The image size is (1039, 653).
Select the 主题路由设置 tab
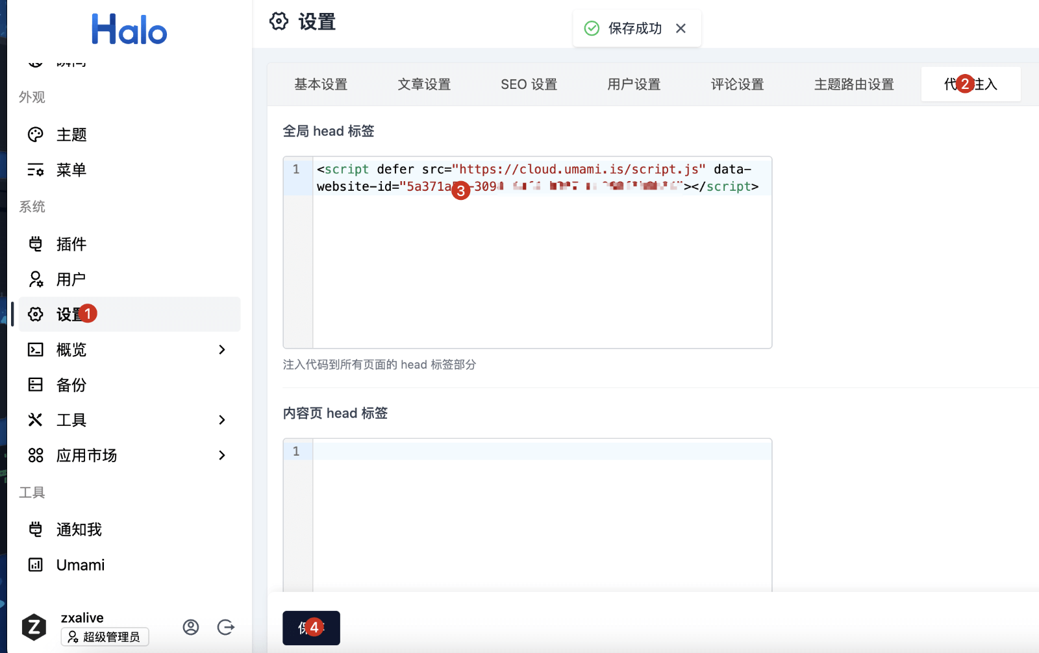[x=854, y=84]
